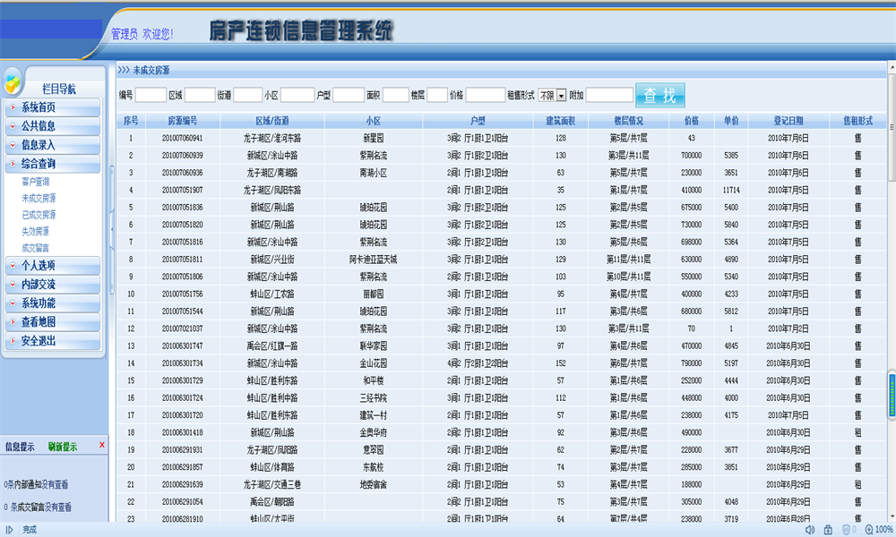Expand the 公共信息 menu section
Screen dimensions: 896x537
pos(52,126)
